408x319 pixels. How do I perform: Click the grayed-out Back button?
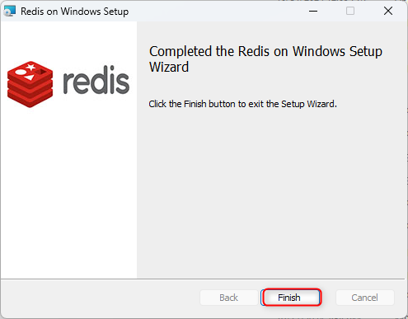tap(228, 298)
